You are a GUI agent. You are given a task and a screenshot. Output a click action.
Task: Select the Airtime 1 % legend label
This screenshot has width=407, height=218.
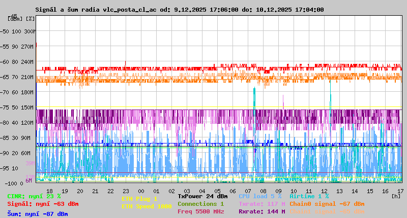pos(309,196)
